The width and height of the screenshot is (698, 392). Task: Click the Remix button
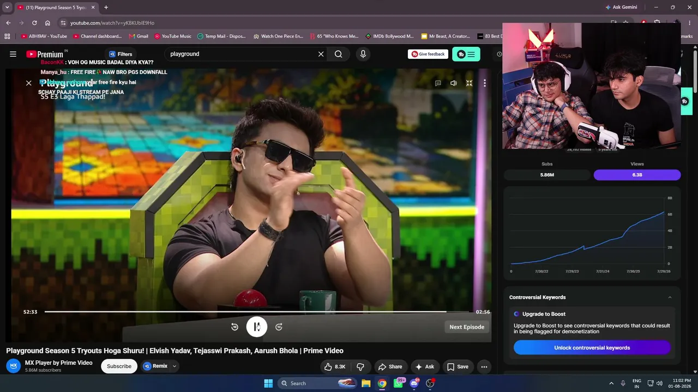(155, 366)
